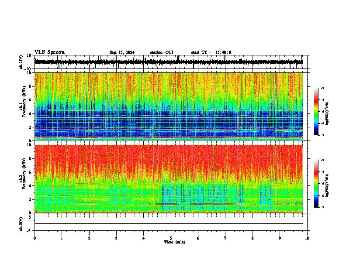Click the ch.1(V) waveform axis label
The image size is (346, 267).
(21, 62)
